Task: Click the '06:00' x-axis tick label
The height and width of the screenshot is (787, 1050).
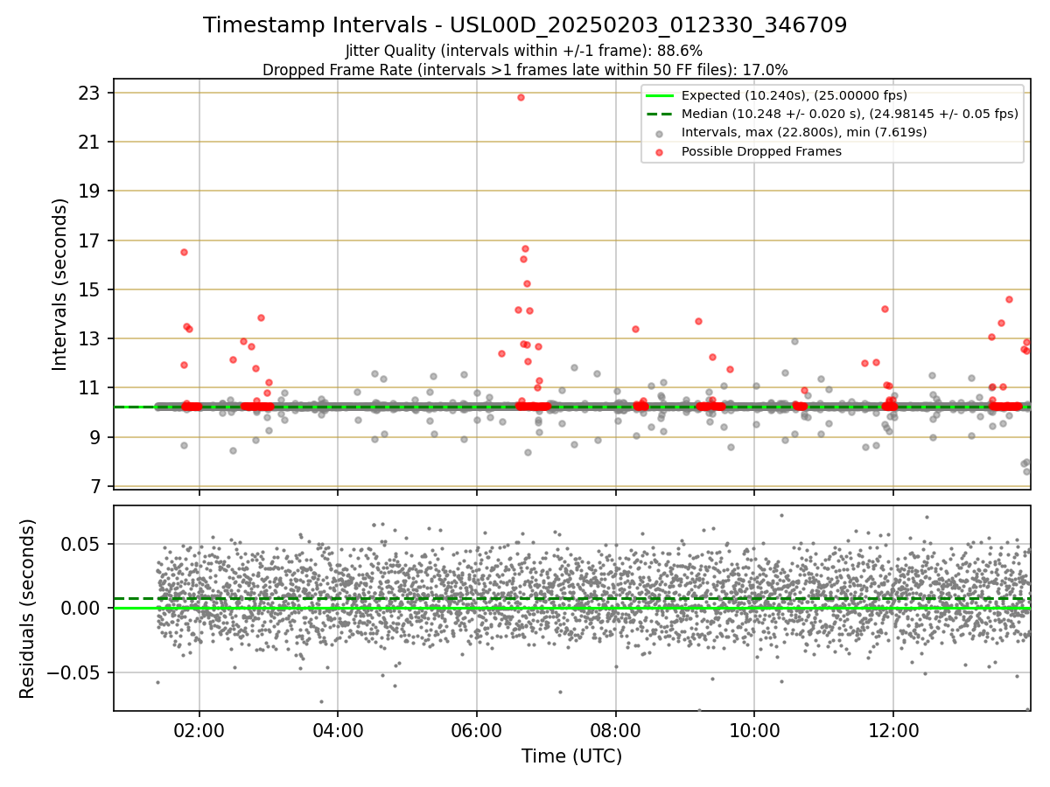Action: [477, 731]
